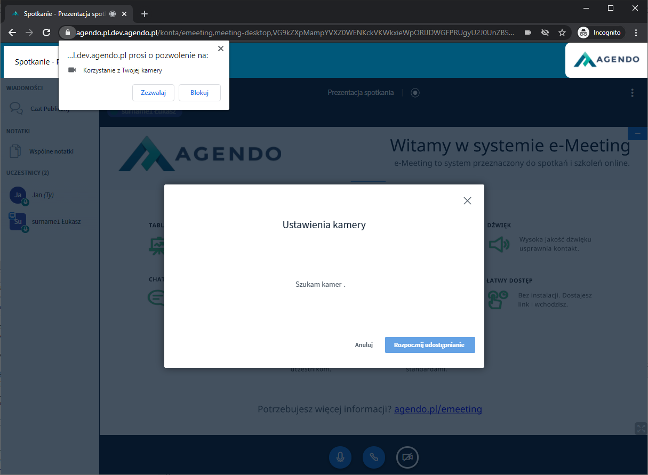Screen dimensions: 648x475
Task: Click Anuluj in camera settings
Action: (x=364, y=345)
